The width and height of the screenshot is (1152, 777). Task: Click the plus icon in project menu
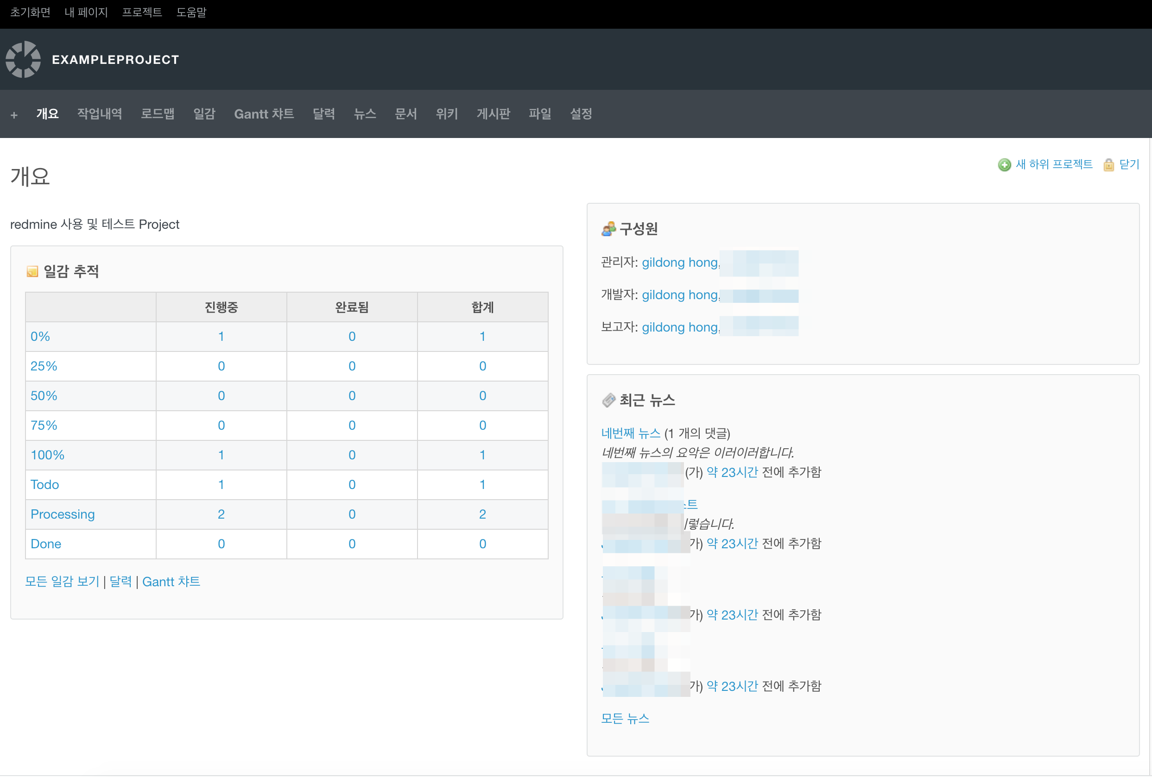click(14, 115)
